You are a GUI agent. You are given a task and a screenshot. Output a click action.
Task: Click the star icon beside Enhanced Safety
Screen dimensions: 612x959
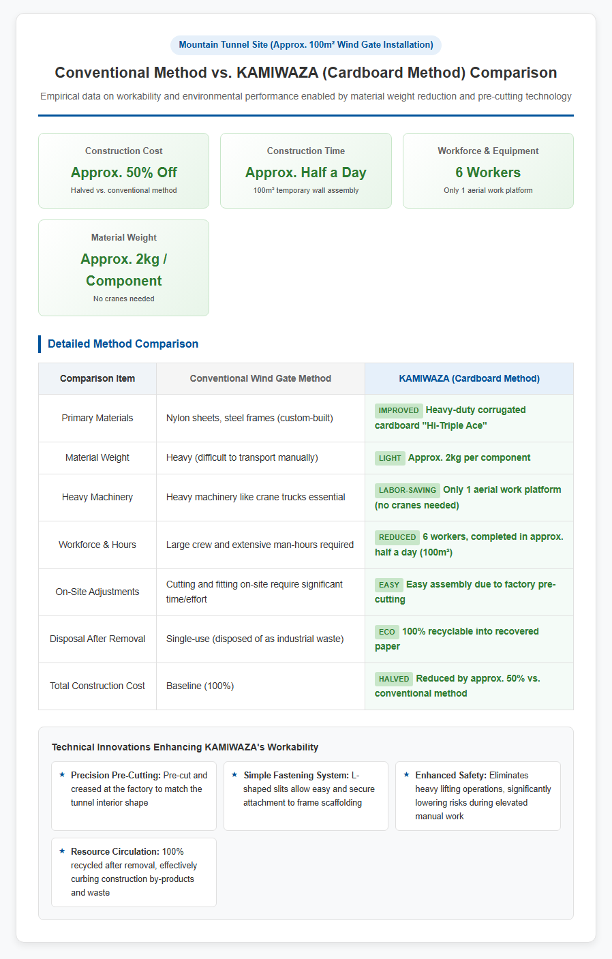(407, 775)
